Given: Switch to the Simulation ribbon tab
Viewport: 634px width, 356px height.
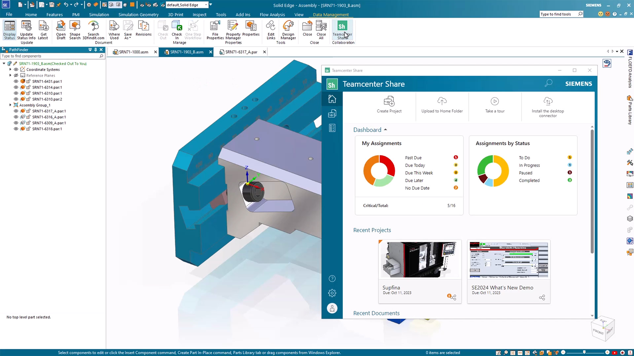Looking at the screenshot, I should point(98,15).
